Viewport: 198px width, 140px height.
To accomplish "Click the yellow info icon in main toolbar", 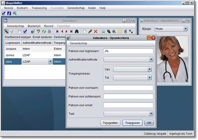I will [9, 13].
